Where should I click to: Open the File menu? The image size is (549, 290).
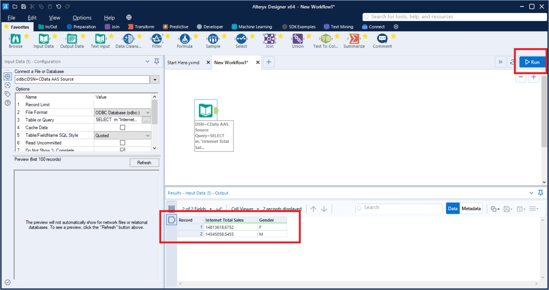11,17
